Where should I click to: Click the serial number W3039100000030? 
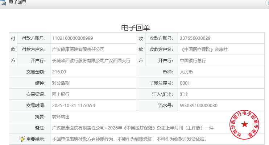pyautogui.click(x=198, y=106)
